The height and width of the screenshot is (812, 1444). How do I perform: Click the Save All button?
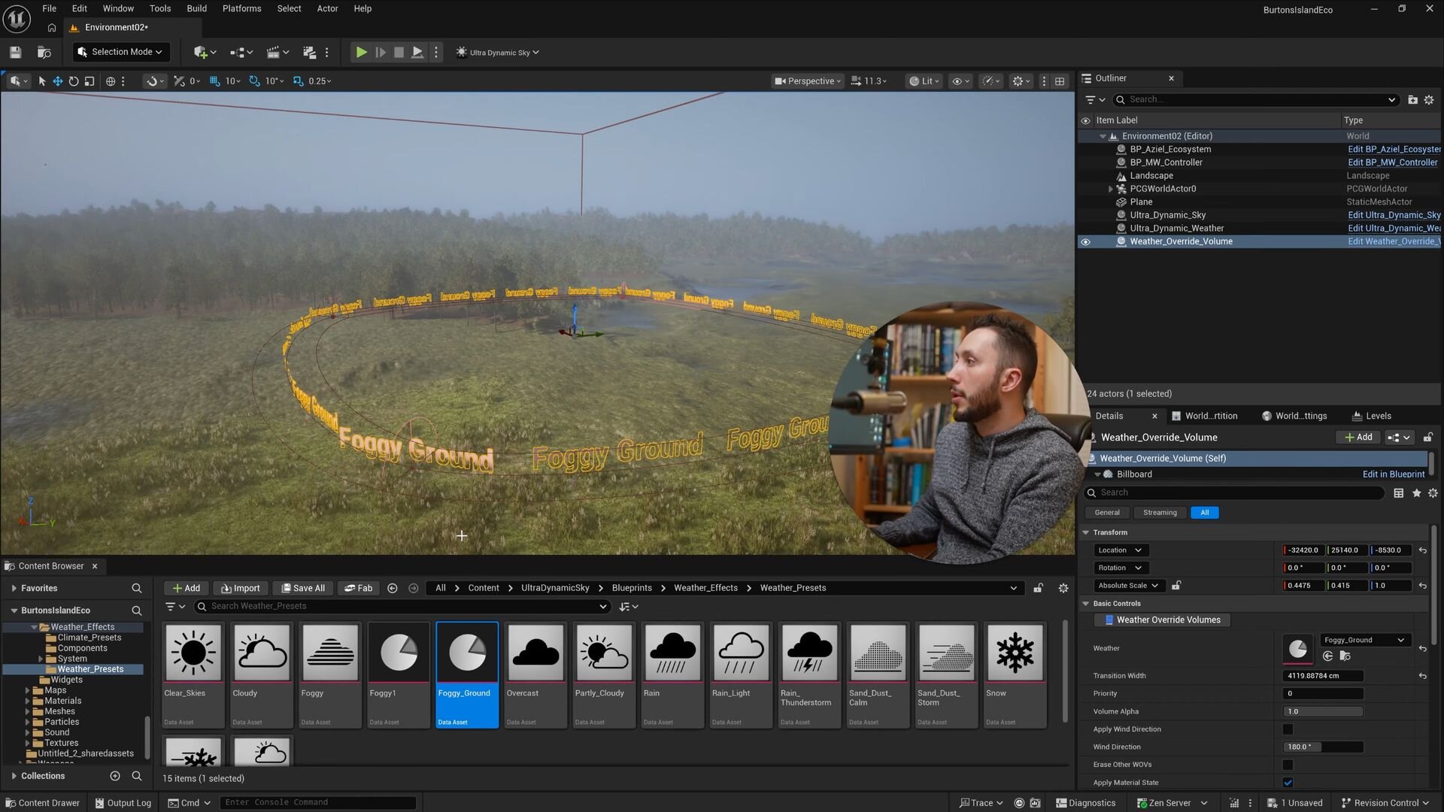click(302, 588)
